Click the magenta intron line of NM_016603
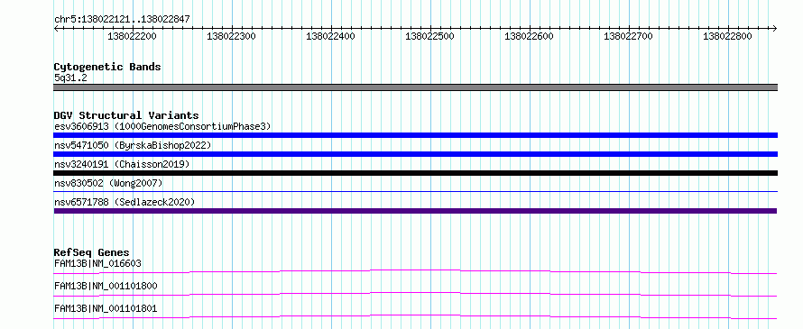 (x=415, y=271)
